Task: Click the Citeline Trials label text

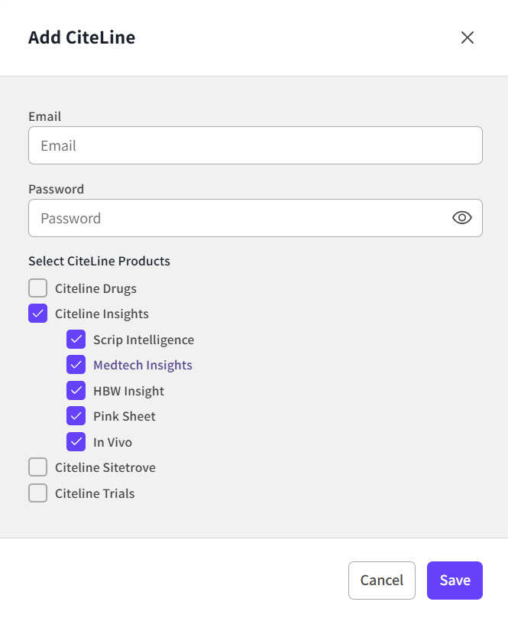Action: [95, 493]
